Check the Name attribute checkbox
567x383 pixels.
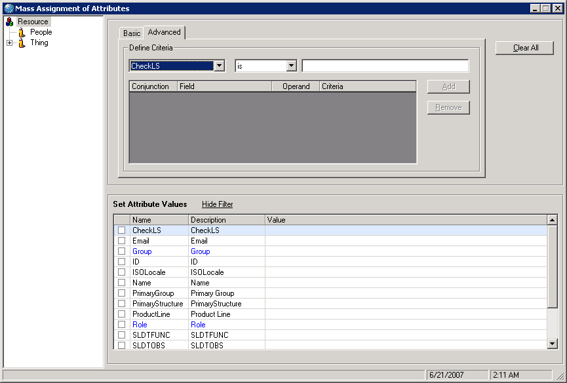pyautogui.click(x=121, y=283)
